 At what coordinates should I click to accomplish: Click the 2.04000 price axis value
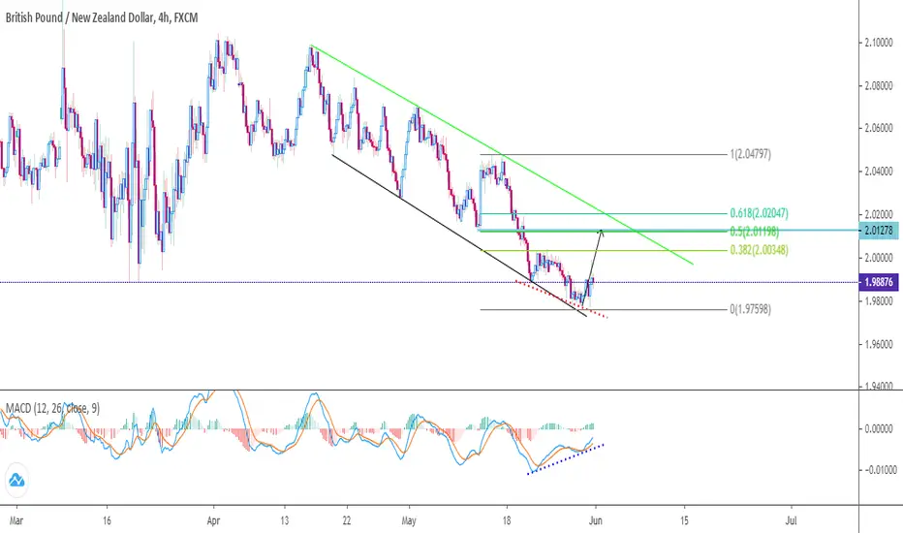[879, 172]
